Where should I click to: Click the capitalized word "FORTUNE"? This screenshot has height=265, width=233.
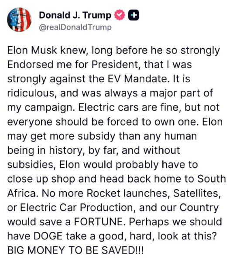coord(100,221)
